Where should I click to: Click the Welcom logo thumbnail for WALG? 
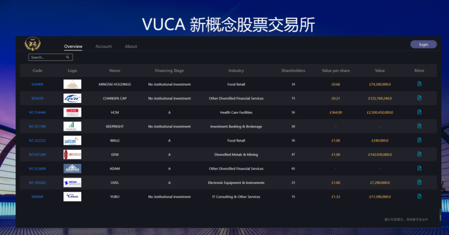tap(72, 140)
